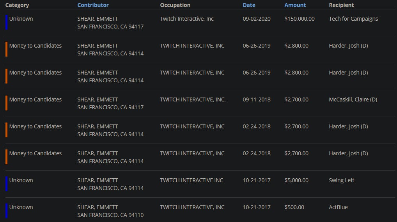Click the 09-02-2020 date entry
The height and width of the screenshot is (222, 397).
pos(256,19)
